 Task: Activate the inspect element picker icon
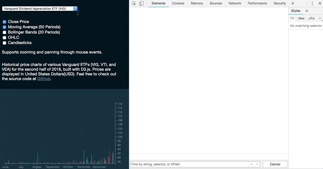[134, 4]
